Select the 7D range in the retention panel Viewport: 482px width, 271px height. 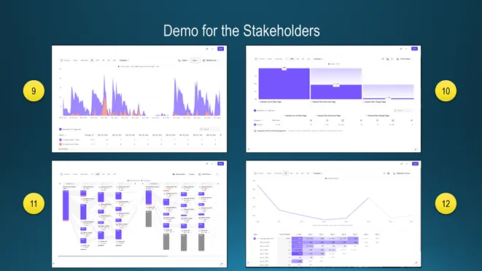286,173
